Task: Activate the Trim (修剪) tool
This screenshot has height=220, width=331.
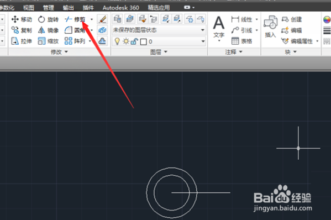Action: (75, 19)
